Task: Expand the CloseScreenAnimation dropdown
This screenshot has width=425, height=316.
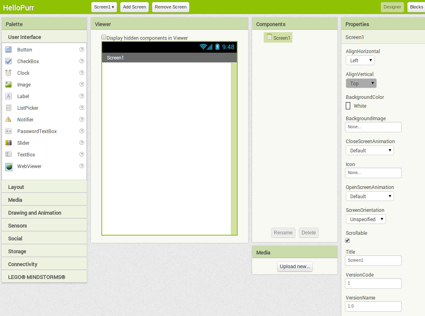Action: [370, 150]
